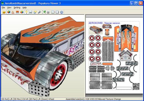Click the second colored cube toolbar icon
Viewport: 144px width, 101px height.
tap(22, 12)
